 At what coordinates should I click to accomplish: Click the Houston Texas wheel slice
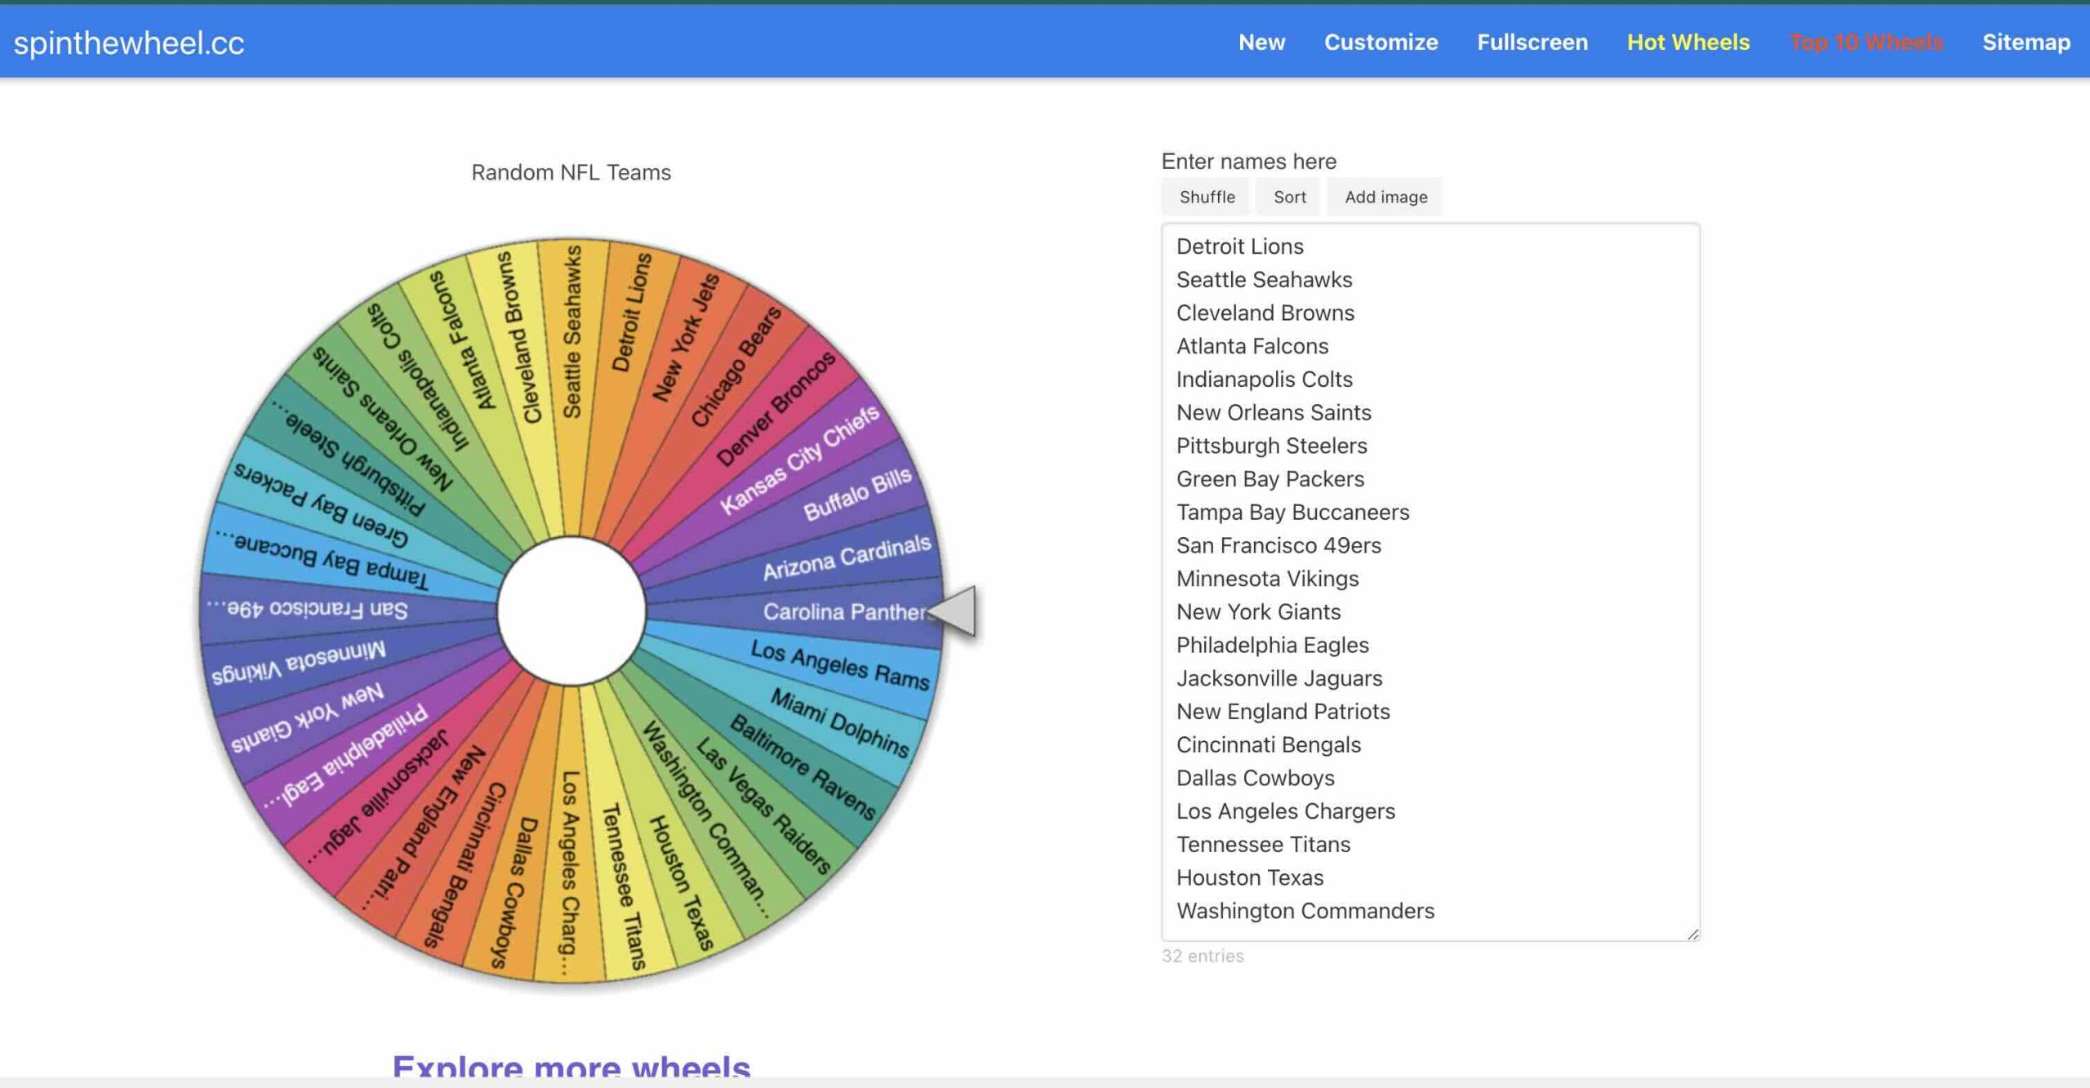pyautogui.click(x=682, y=883)
